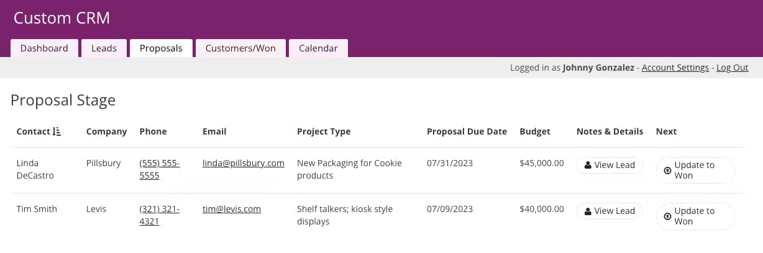
Task: View Lead details for Linda DeCastro
Action: [x=609, y=166]
